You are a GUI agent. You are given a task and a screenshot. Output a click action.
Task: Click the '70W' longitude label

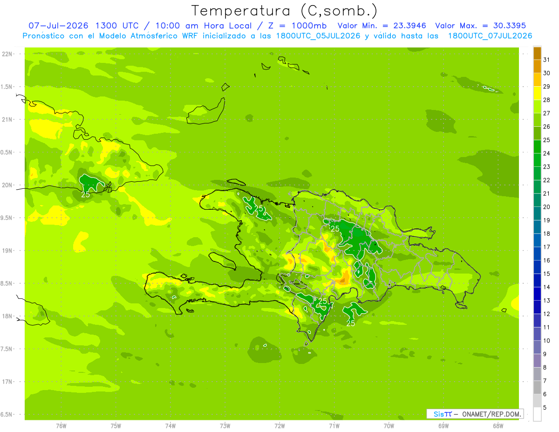point(389,425)
